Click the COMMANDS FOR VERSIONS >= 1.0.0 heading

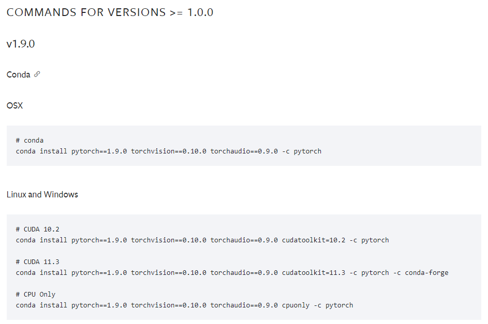tap(110, 12)
